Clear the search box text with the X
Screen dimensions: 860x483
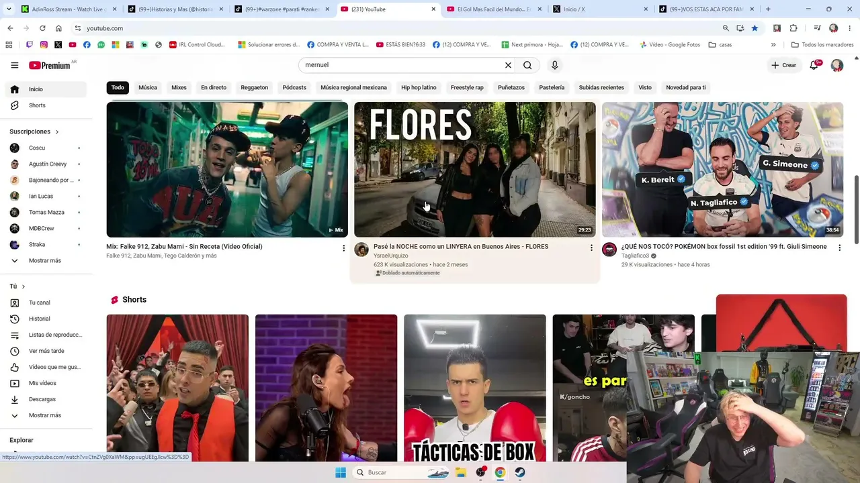pos(508,65)
